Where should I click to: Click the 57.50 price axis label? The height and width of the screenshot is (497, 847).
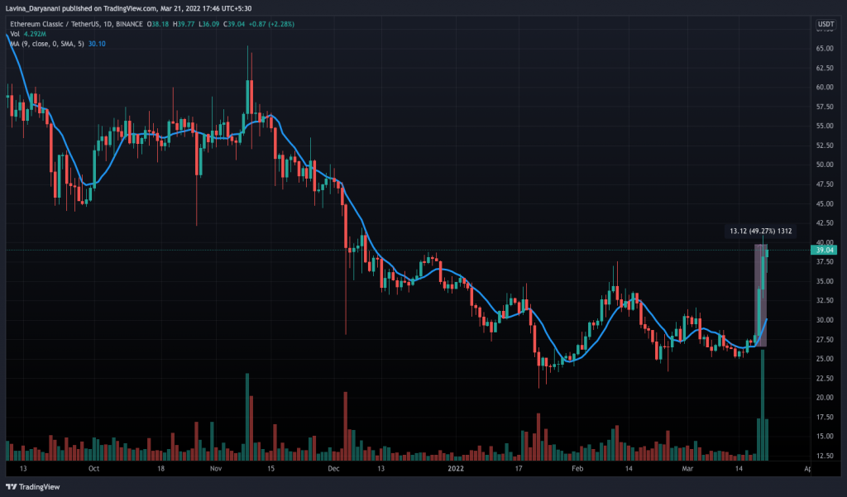click(x=825, y=107)
